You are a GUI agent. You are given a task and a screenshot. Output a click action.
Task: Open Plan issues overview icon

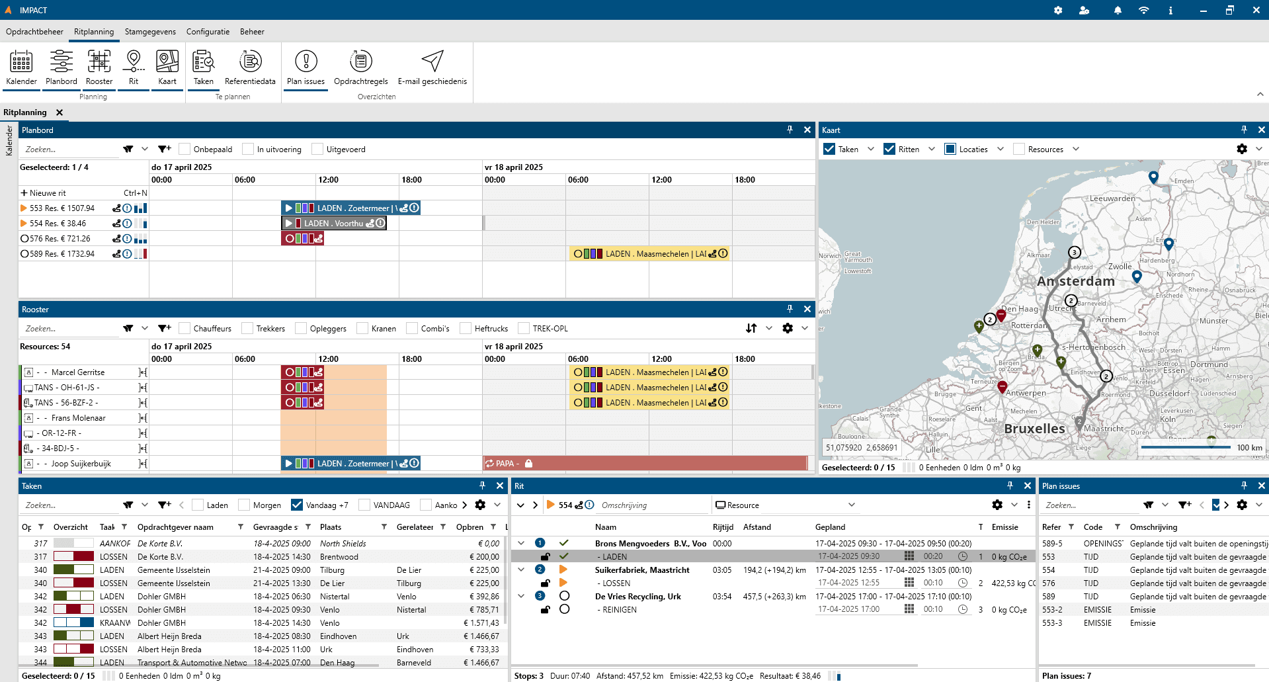[x=306, y=68]
